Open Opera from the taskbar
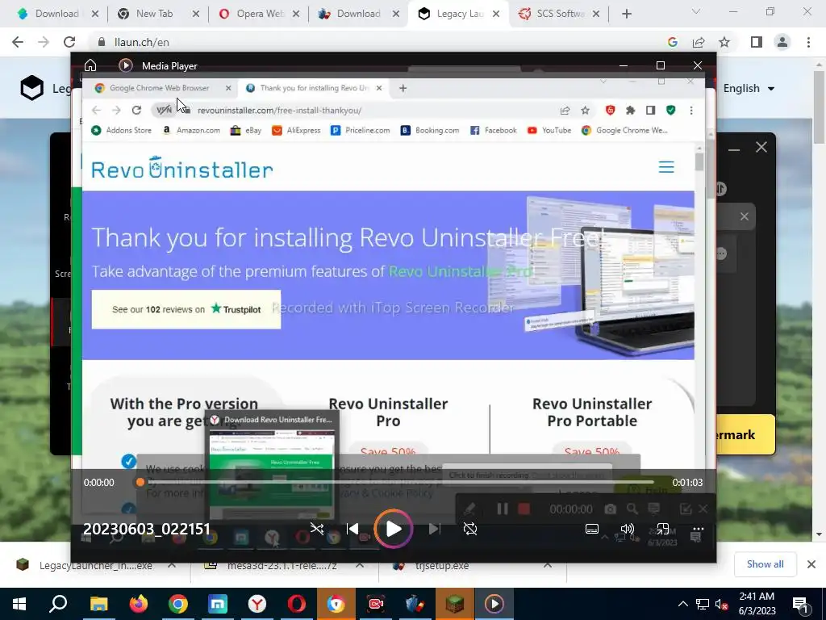Screen dimensions: 826x620 (x=296, y=604)
